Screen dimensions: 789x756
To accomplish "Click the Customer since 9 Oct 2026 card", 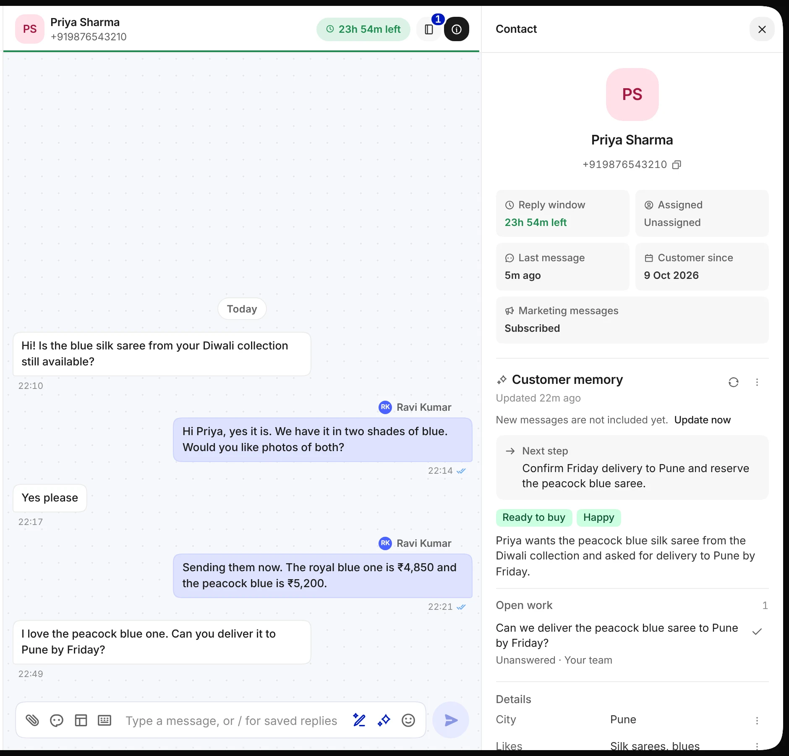I will point(702,266).
